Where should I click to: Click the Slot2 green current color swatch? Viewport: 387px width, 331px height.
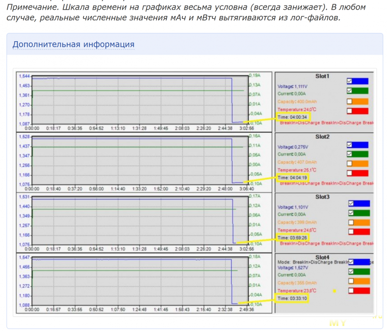tap(361, 154)
